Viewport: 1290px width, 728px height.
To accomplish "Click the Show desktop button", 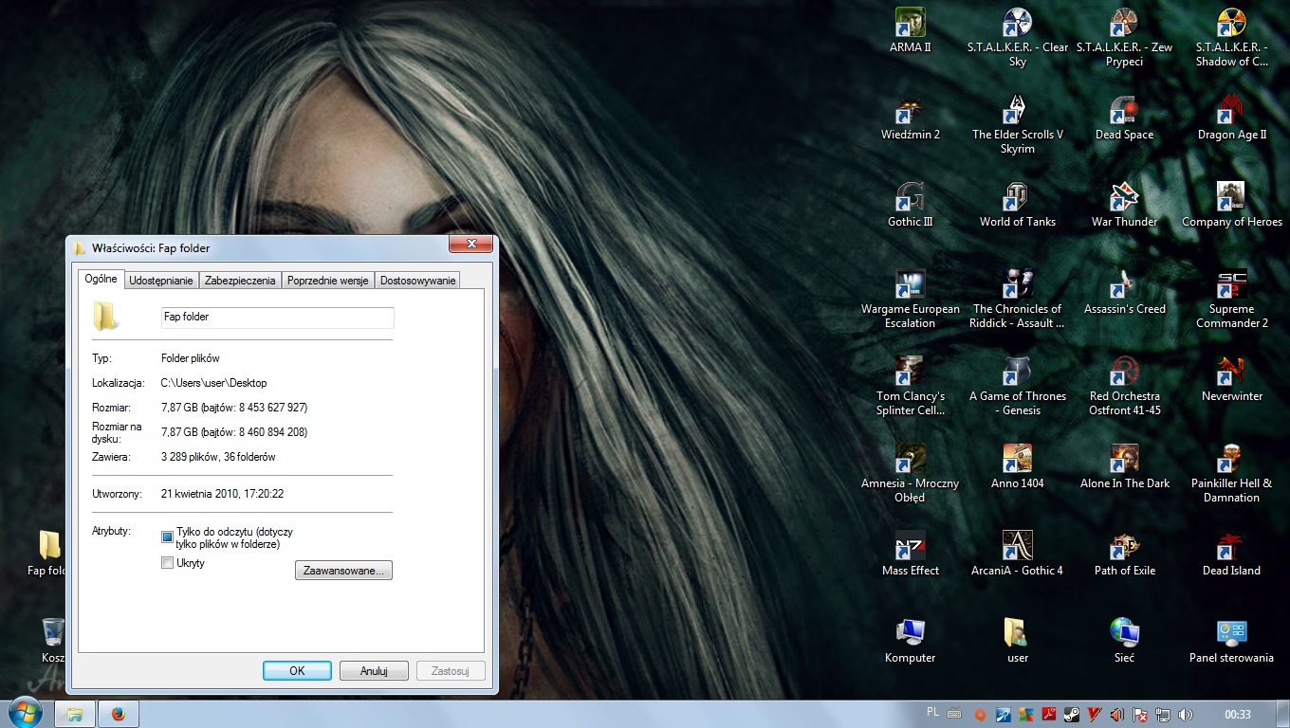I will tap(1283, 714).
